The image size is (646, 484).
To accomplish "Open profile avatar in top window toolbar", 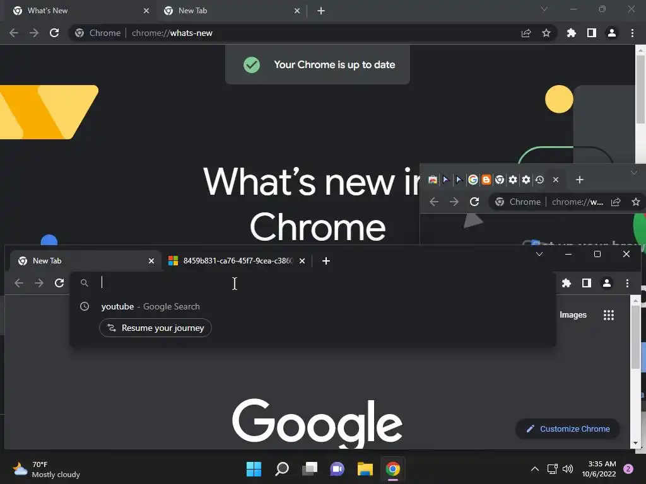I will click(612, 33).
